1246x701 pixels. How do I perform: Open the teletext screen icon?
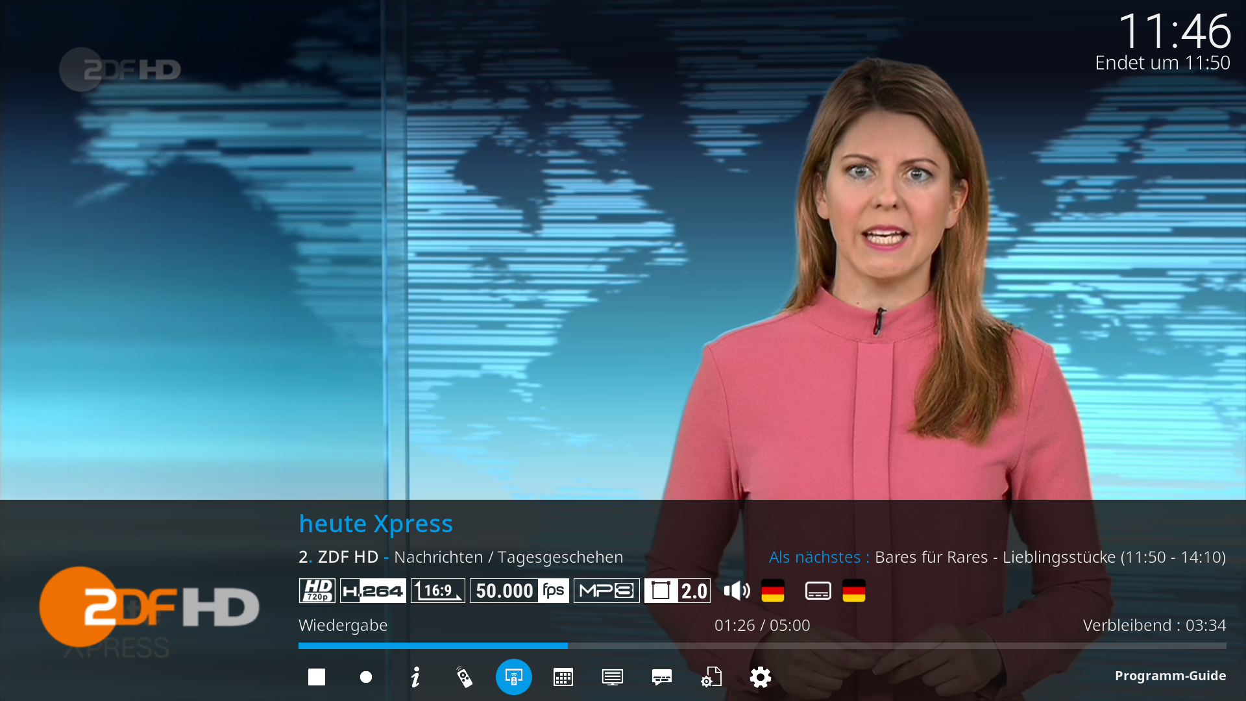(x=613, y=677)
